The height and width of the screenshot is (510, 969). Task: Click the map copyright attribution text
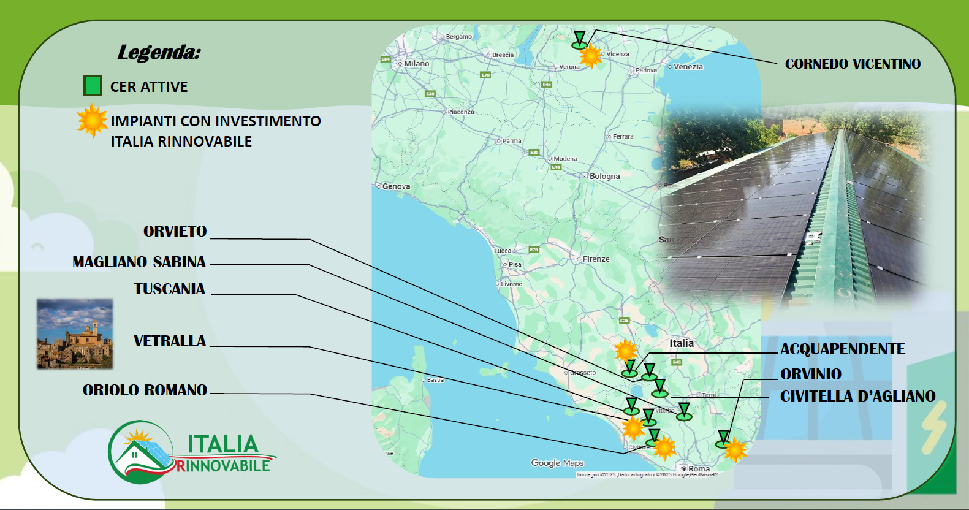tap(648, 475)
